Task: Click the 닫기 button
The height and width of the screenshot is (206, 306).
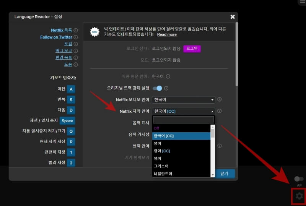Action: tap(224, 174)
